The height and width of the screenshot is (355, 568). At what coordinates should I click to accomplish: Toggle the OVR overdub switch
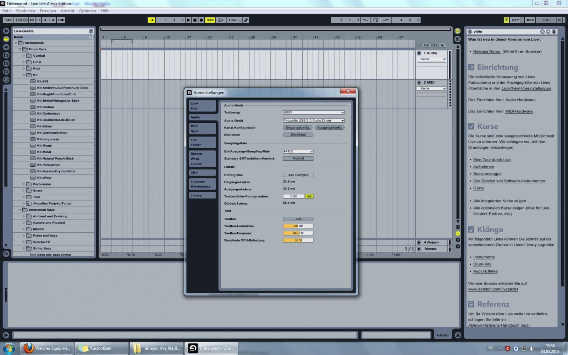tap(210, 20)
